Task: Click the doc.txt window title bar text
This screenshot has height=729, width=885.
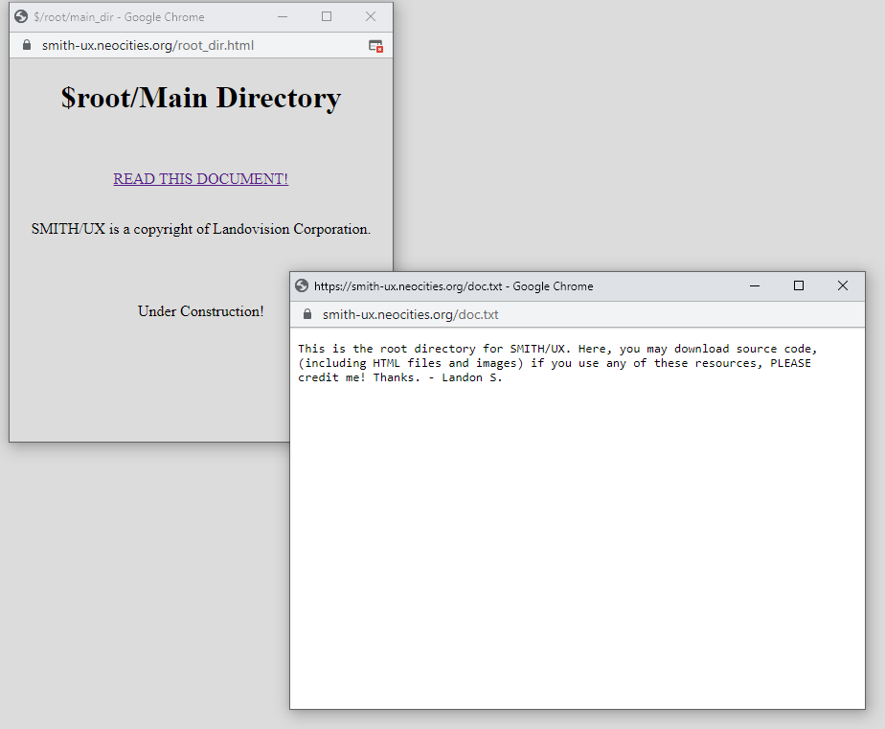Action: [453, 286]
